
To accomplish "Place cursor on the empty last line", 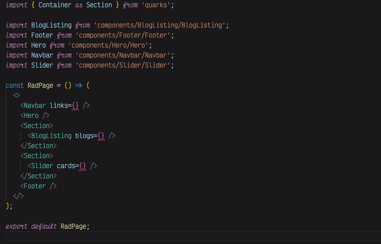I will (x=190, y=236).
